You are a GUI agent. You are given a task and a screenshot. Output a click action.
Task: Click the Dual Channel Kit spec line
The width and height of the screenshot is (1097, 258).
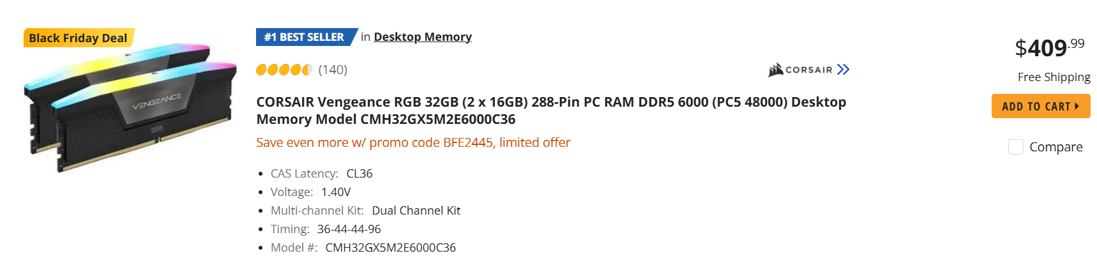coord(365,211)
